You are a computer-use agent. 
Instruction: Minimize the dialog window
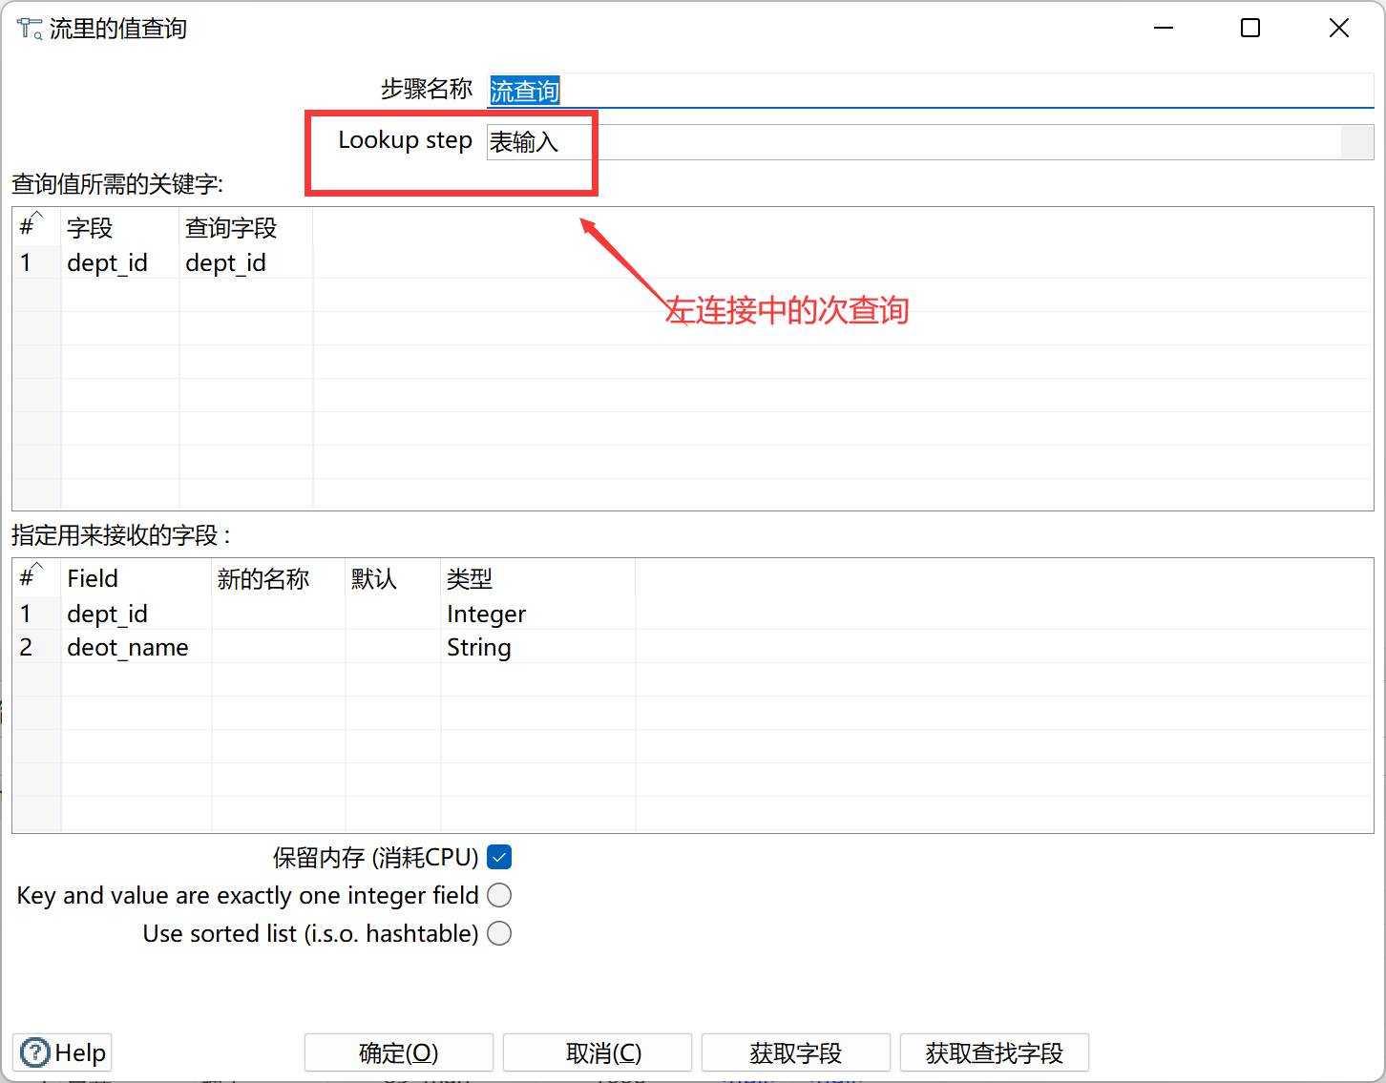point(1164,29)
